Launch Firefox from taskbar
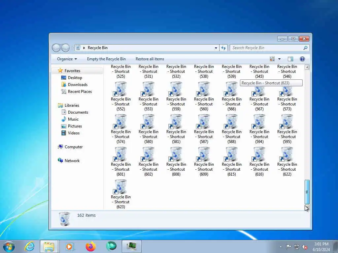The width and height of the screenshot is (338, 253). (x=90, y=246)
